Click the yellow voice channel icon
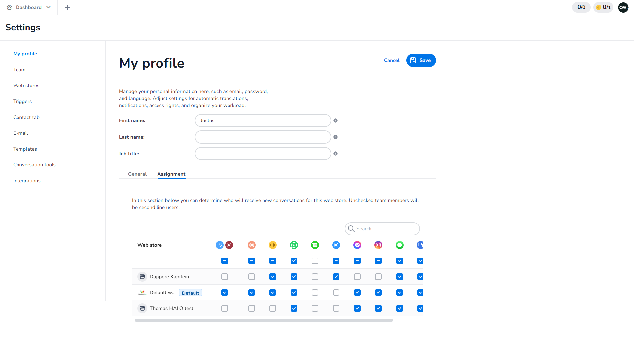 273,245
